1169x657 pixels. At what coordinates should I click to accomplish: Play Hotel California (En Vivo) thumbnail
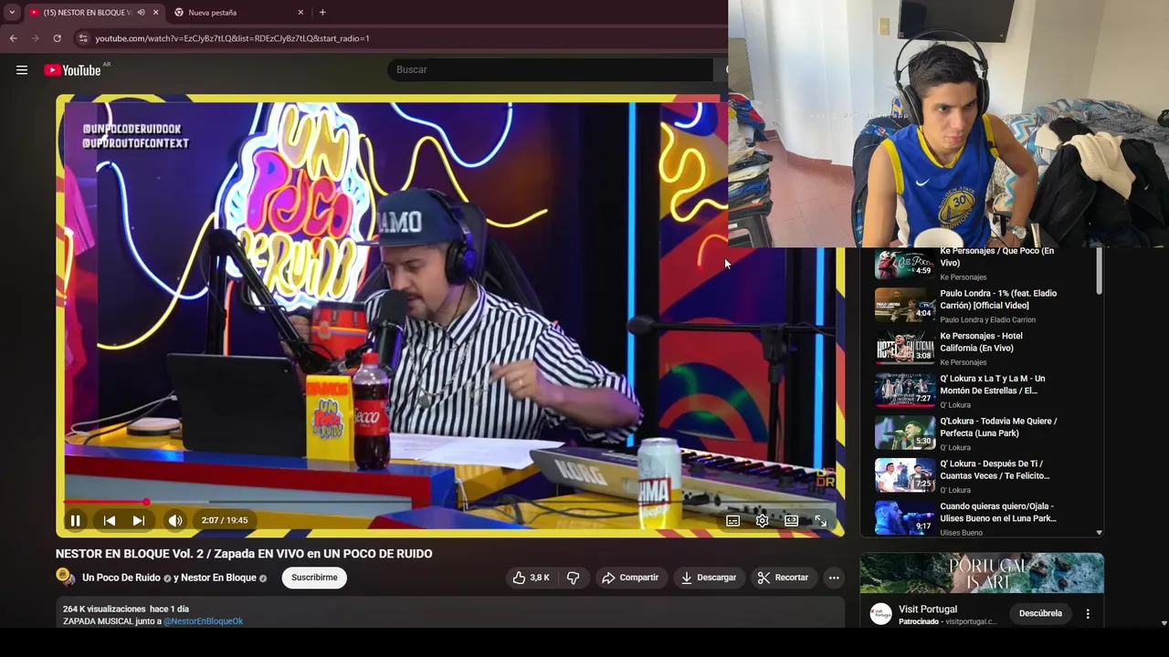[904, 348]
